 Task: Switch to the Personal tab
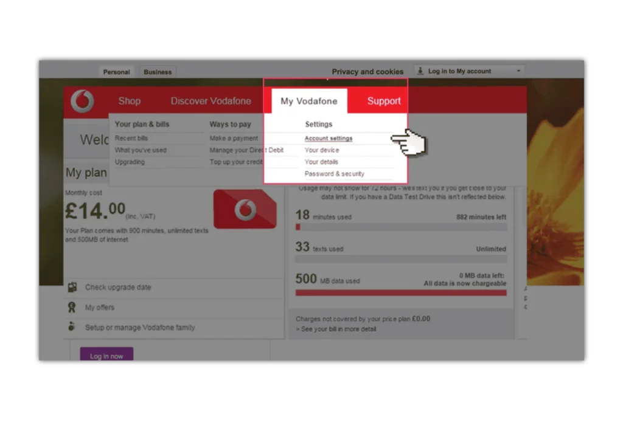[x=116, y=72]
